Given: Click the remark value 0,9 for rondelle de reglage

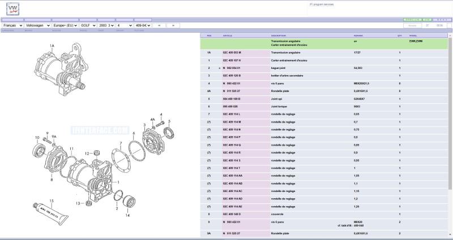Looking at the screenshot, I should pos(356,152).
